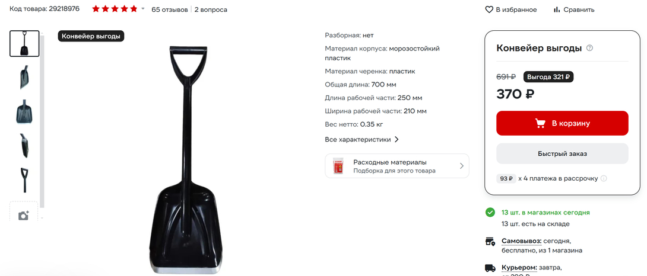Click the installment info icon
Screen dimensions: 647x276
[604, 178]
